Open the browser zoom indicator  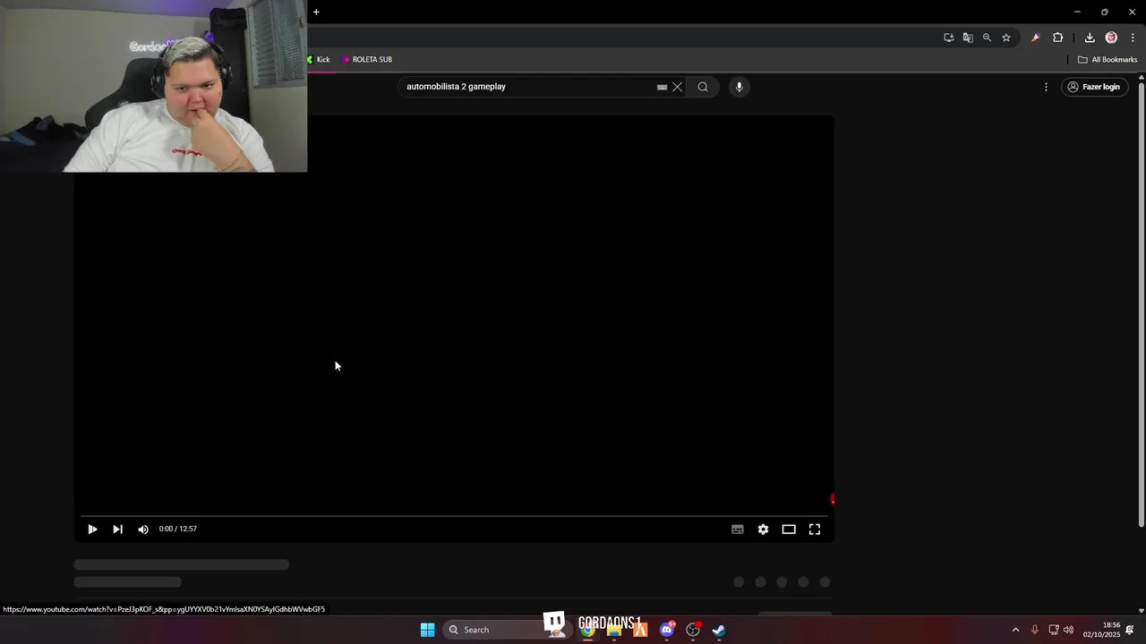pos(987,38)
